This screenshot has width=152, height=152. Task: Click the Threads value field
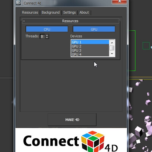(42, 36)
